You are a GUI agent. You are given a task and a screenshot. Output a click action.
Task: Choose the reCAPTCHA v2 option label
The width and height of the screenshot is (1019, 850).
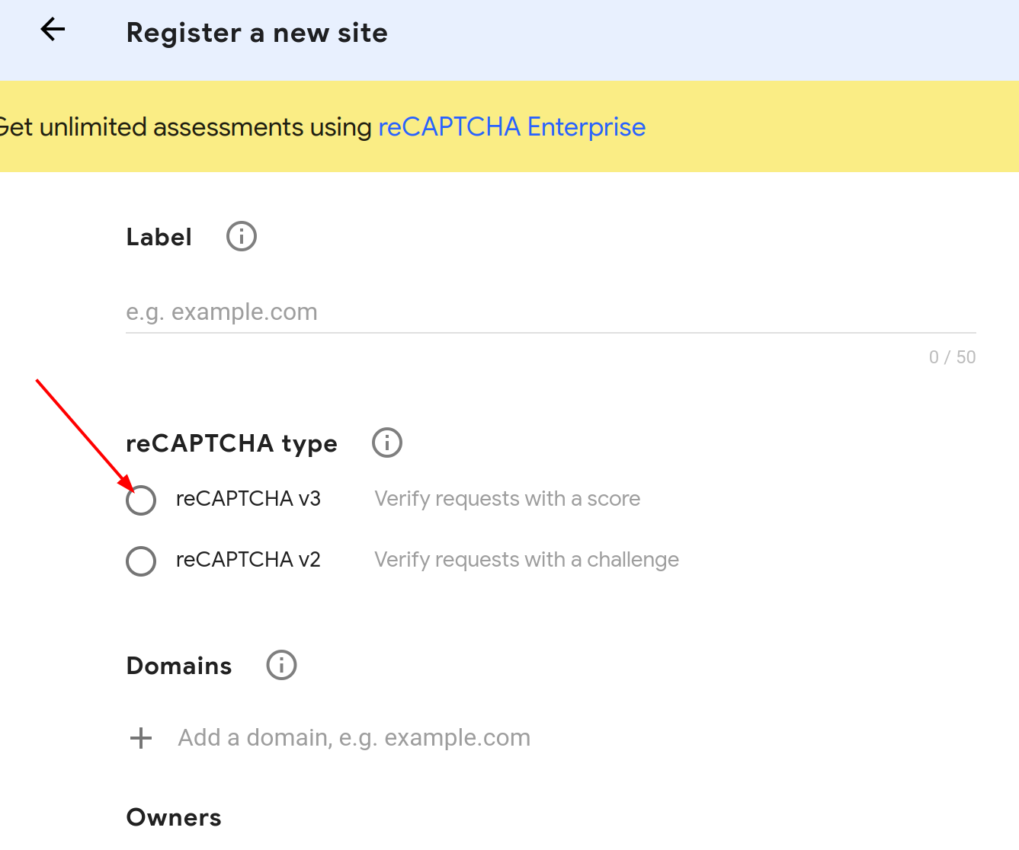[248, 560]
